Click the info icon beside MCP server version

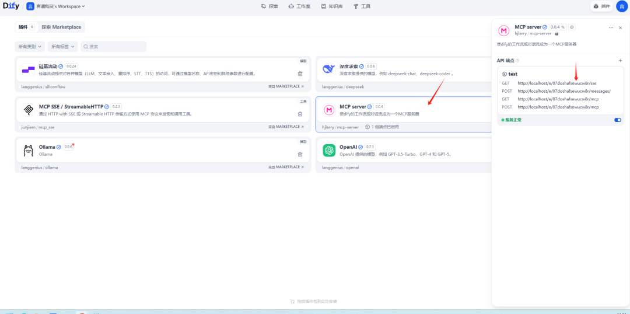[572, 27]
